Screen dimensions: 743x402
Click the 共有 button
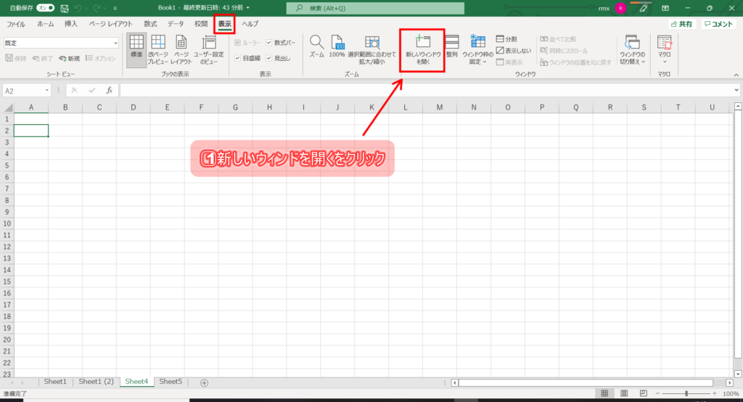pos(682,24)
